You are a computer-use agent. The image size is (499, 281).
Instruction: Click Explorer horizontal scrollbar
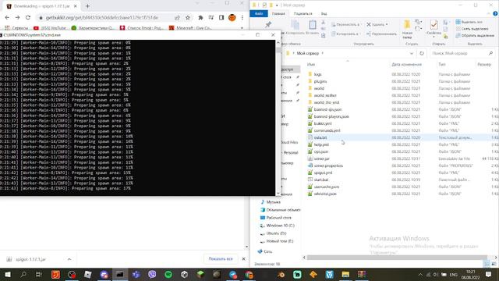pyautogui.click(x=397, y=258)
